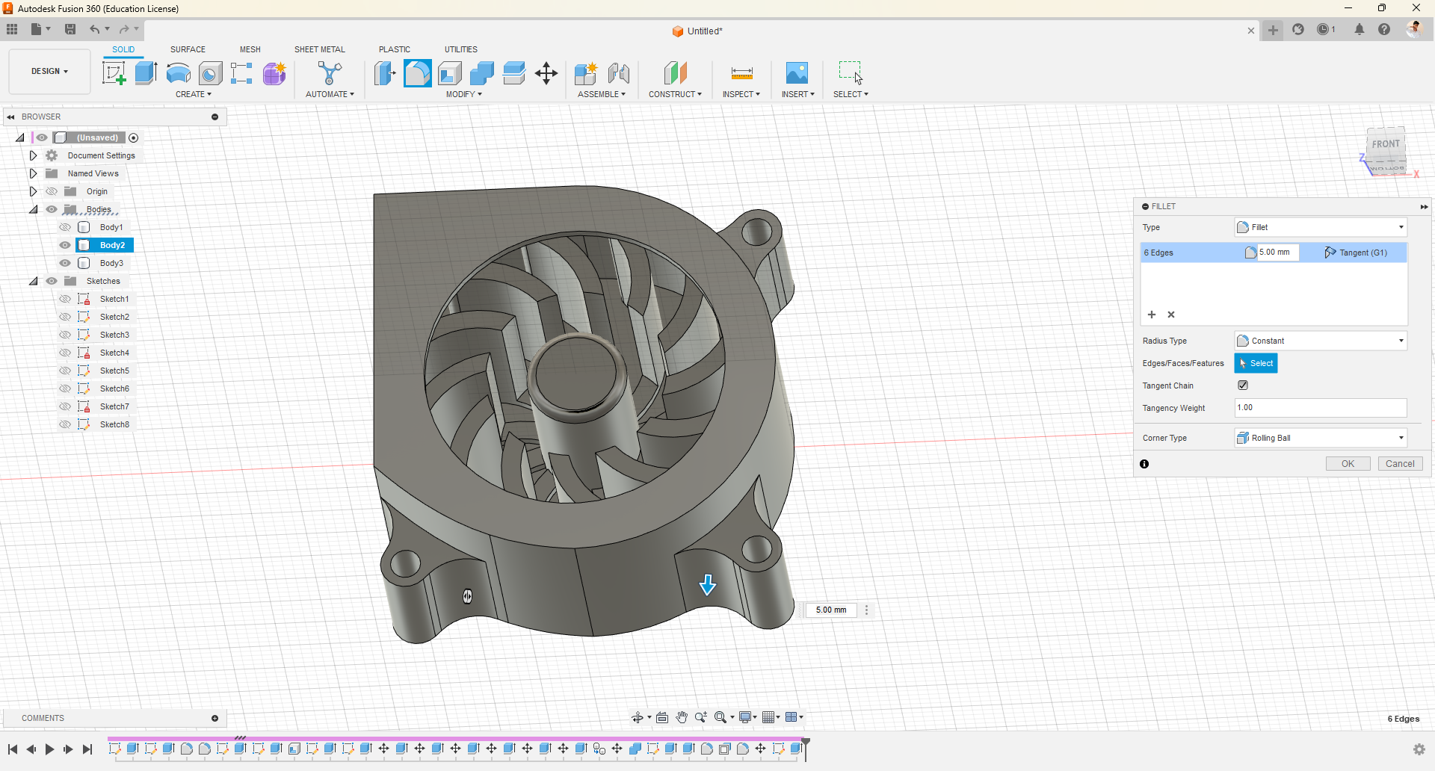Uncheck the Tangent Chain checkbox
This screenshot has width=1435, height=771.
click(x=1243, y=385)
